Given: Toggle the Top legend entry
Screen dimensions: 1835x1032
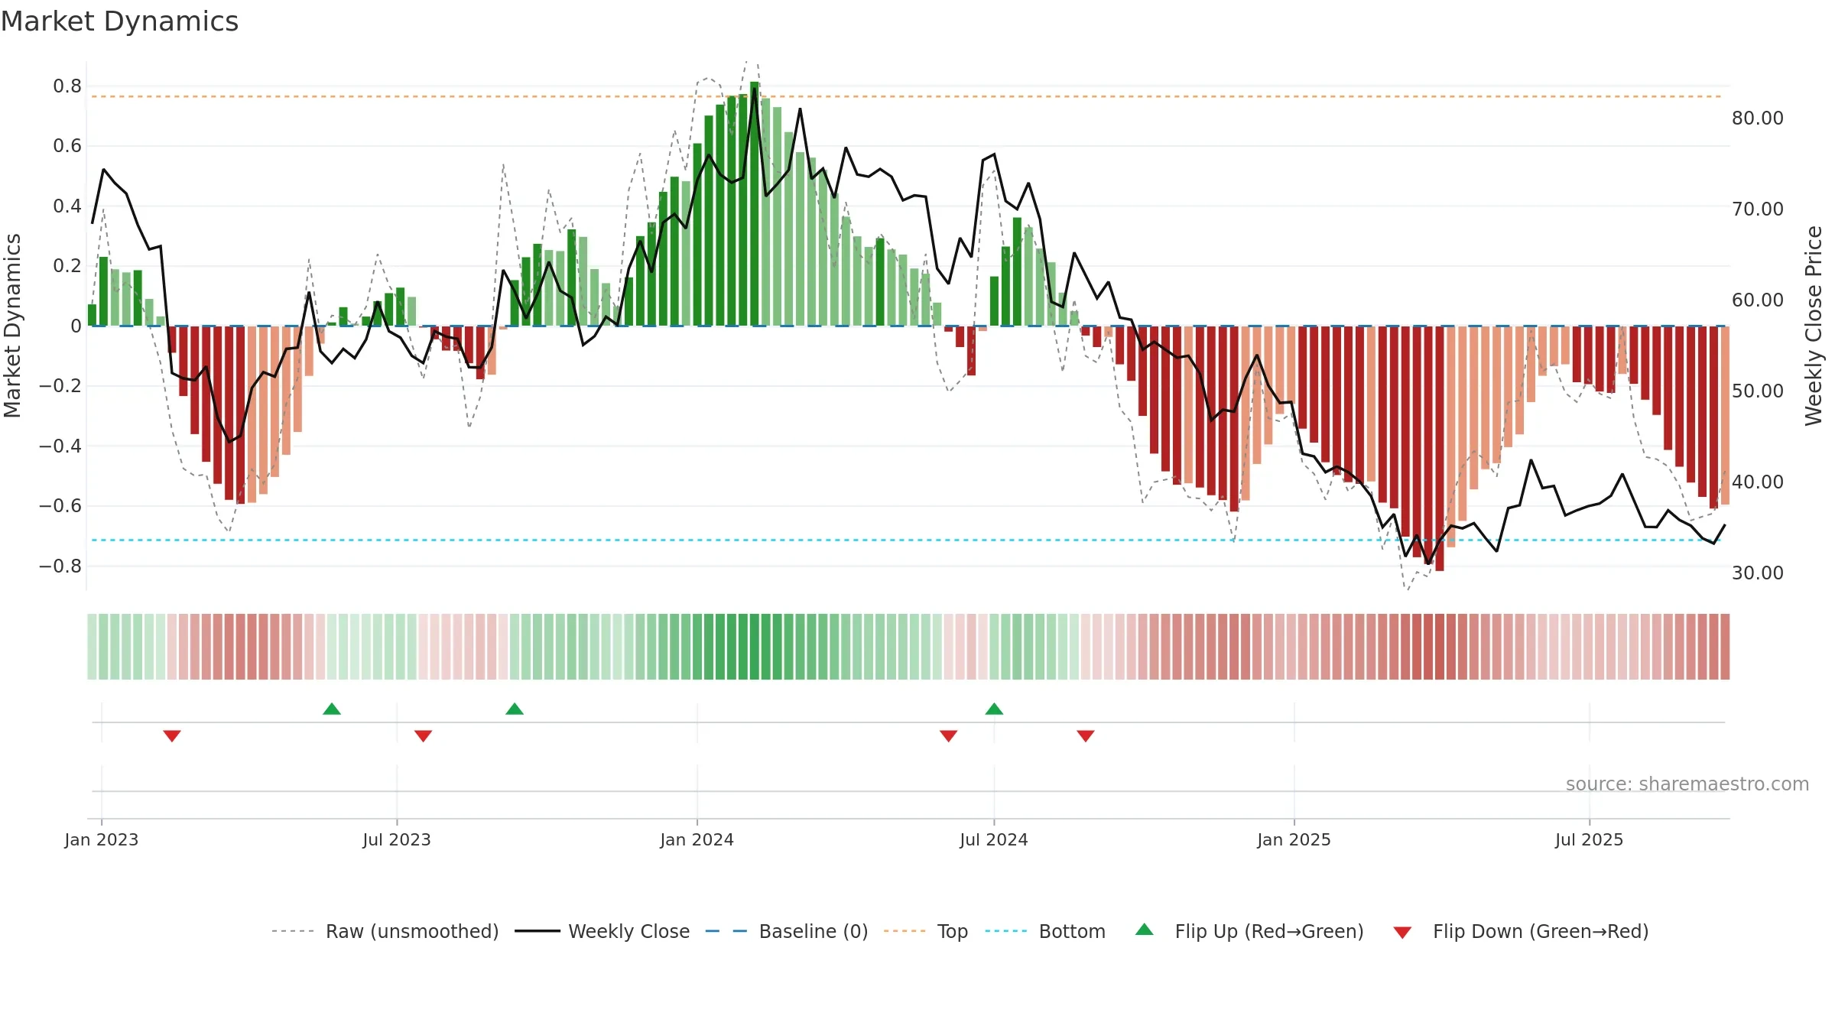Looking at the screenshot, I should click(x=926, y=931).
